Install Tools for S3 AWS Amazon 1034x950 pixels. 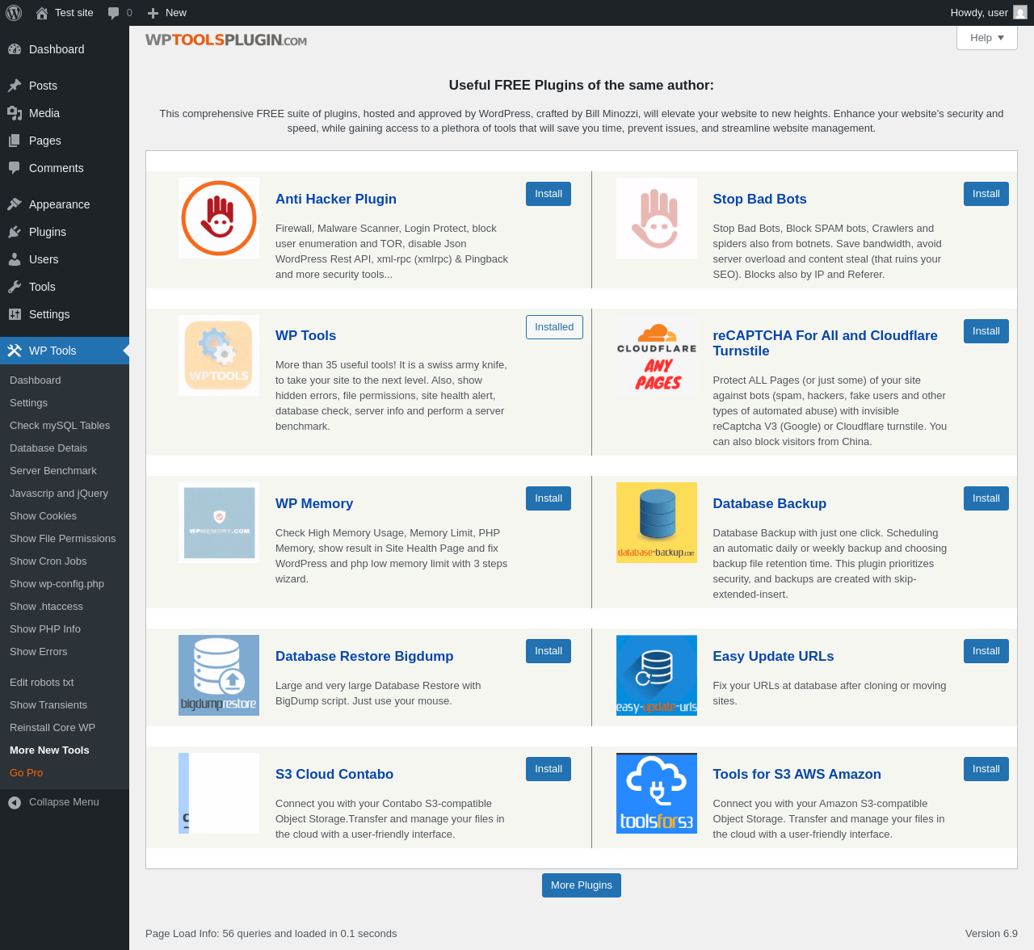pyautogui.click(x=986, y=769)
